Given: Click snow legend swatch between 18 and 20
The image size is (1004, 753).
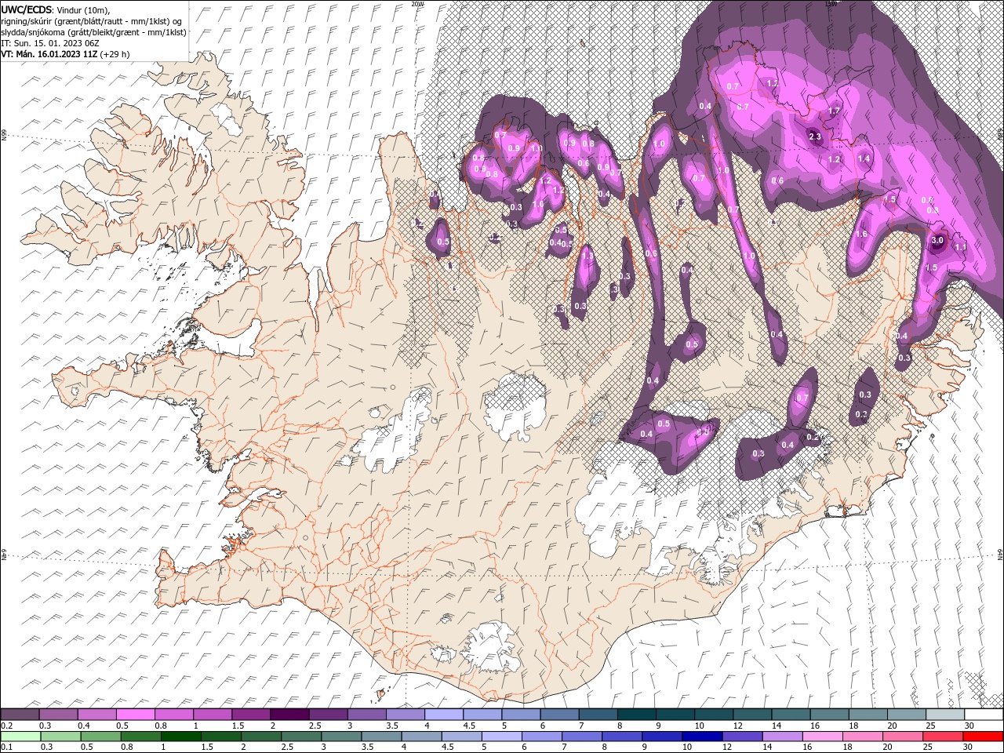Looking at the screenshot, I should coord(868,715).
